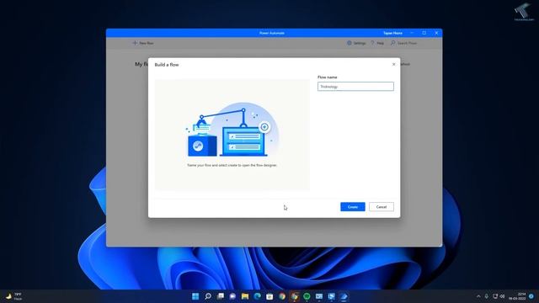This screenshot has height=303, width=539.
Task: Show hidden system tray icons
Action: 478,296
